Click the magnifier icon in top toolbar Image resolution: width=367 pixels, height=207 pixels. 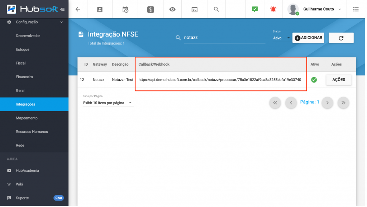tap(216, 9)
